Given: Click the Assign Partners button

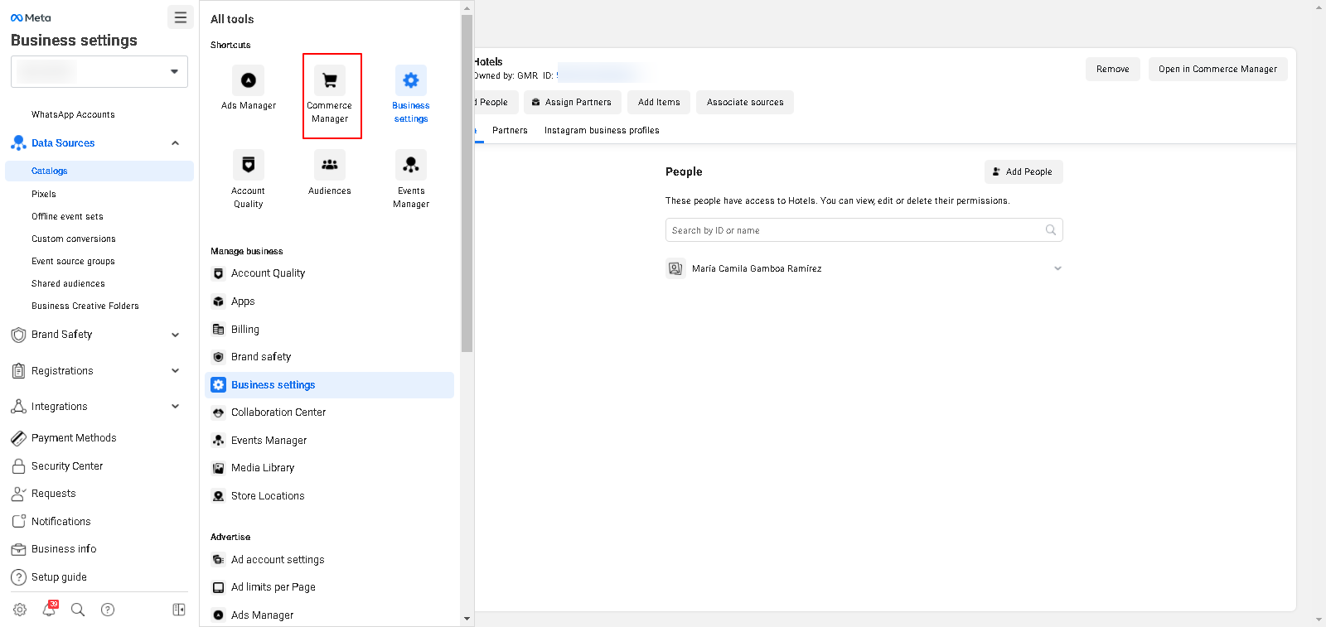Looking at the screenshot, I should click(x=572, y=103).
